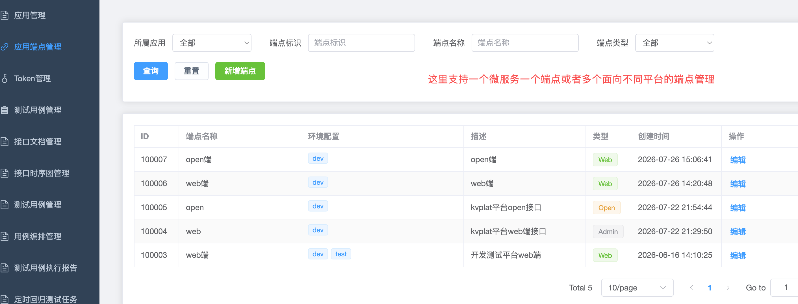Click 编辑 in the 100004 web row
Screen dimensions: 798x304
(x=738, y=231)
